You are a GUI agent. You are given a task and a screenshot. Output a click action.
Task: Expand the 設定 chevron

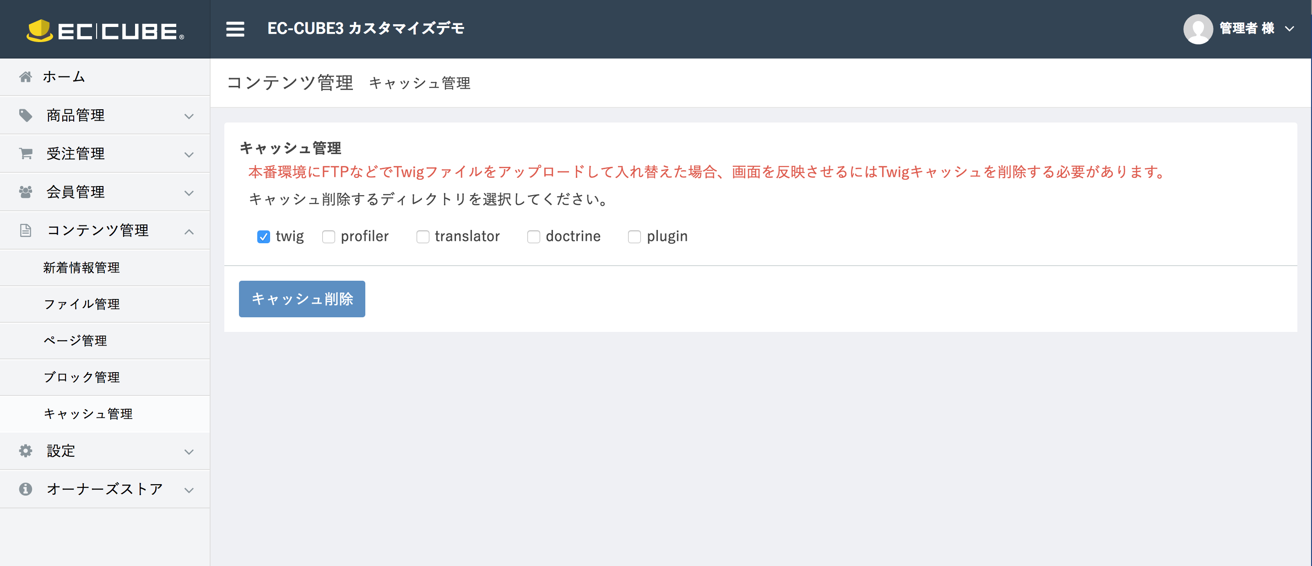coord(189,452)
